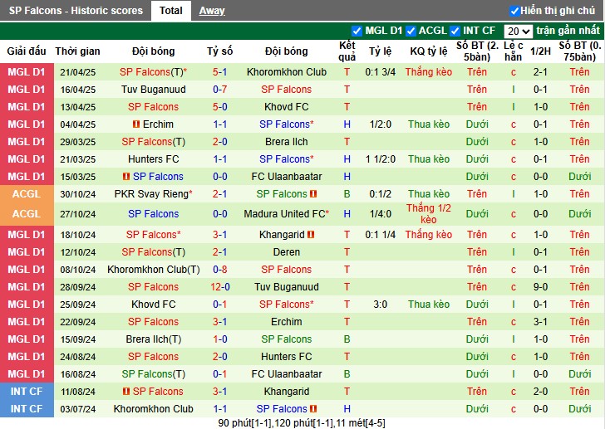Click the '1/2H' column header
The image size is (605, 429).
(540, 51)
